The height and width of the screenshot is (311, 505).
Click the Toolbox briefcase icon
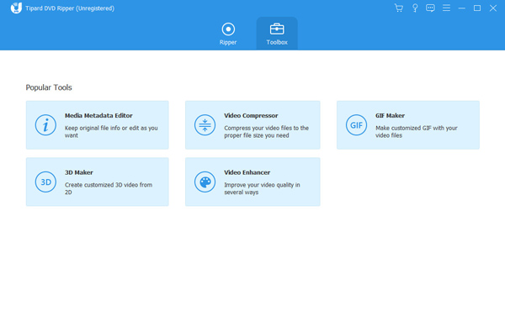277,29
